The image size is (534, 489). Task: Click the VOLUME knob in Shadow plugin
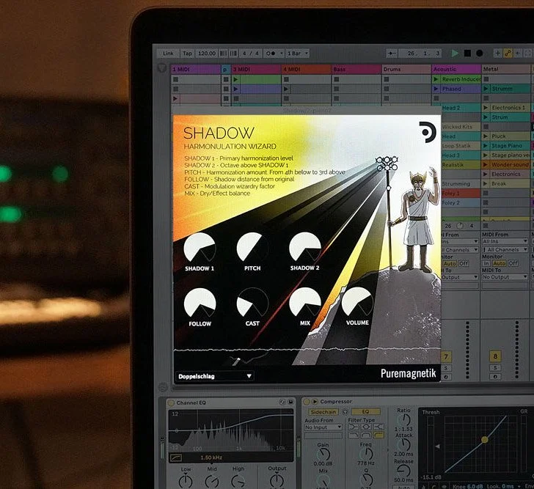pos(357,302)
